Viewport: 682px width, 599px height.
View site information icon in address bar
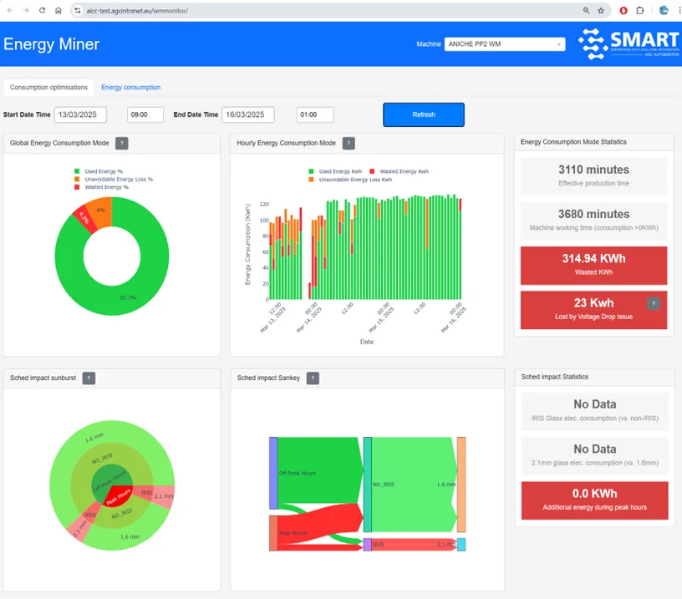78,10
